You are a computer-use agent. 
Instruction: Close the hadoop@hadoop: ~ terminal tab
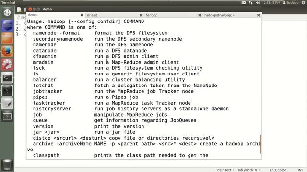[x=258, y=15]
